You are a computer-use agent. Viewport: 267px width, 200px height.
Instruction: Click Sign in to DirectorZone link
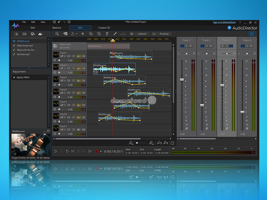coord(224,22)
